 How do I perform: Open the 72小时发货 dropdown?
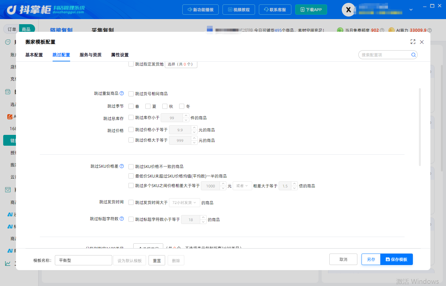(x=184, y=203)
